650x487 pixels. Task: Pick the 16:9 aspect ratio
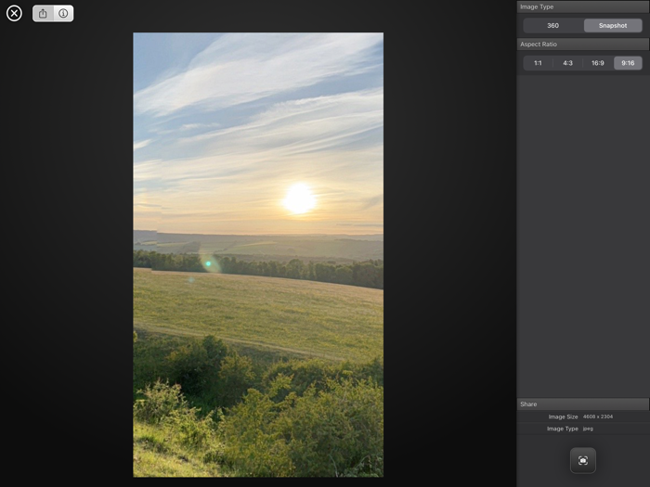(x=597, y=63)
